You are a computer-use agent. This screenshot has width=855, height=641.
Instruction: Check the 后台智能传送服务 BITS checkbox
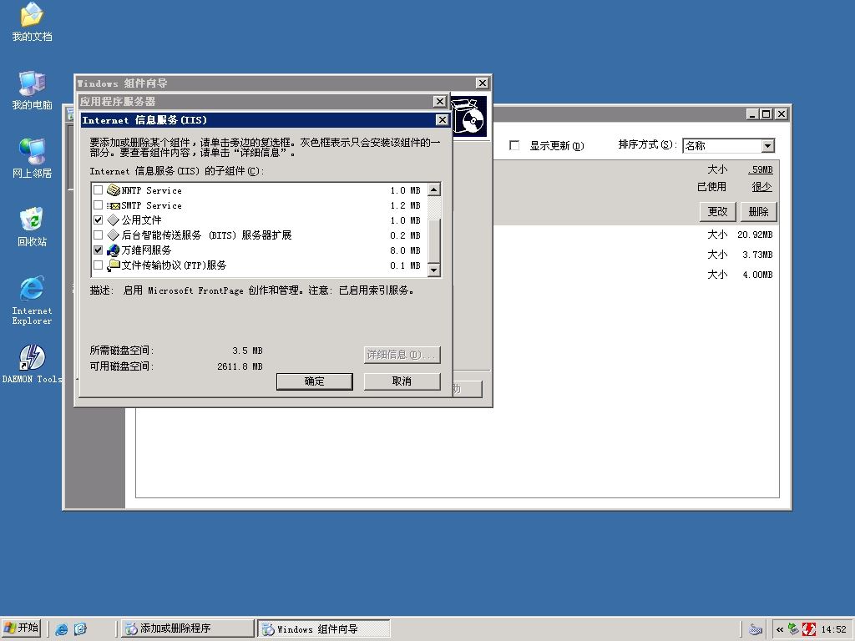99,235
